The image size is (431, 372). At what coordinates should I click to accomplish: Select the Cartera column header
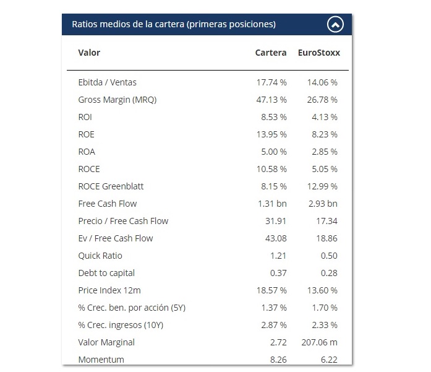pyautogui.click(x=271, y=53)
